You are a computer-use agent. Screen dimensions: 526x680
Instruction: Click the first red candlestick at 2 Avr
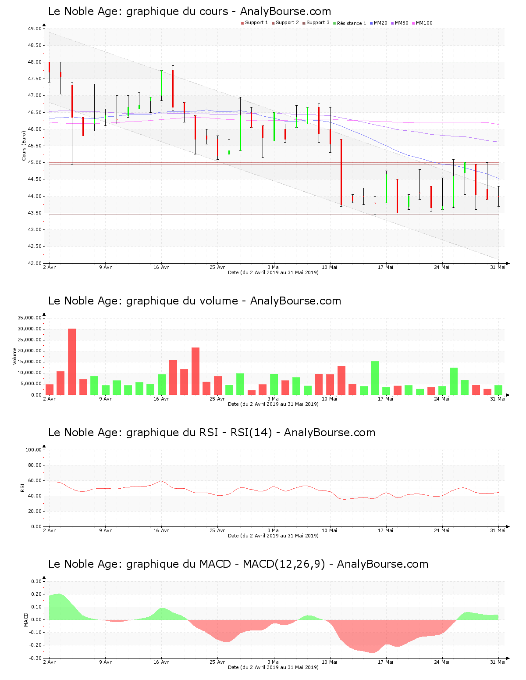click(x=50, y=67)
